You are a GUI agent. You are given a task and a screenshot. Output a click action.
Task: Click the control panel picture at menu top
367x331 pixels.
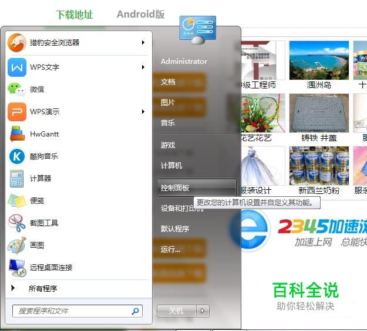point(198,30)
